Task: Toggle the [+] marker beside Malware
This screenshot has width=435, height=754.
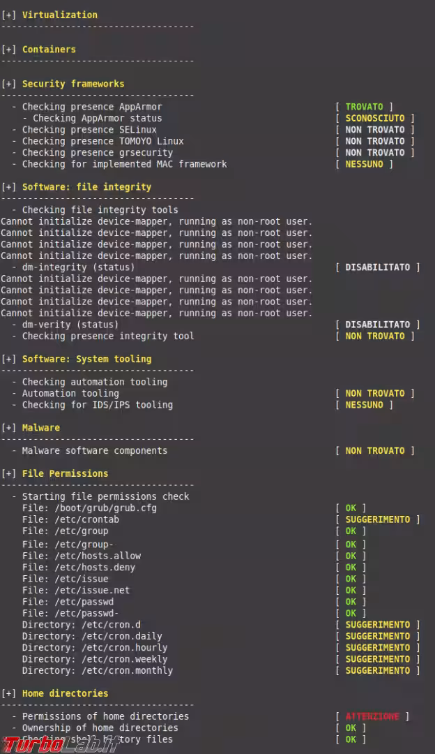Action: pyautogui.click(x=8, y=428)
